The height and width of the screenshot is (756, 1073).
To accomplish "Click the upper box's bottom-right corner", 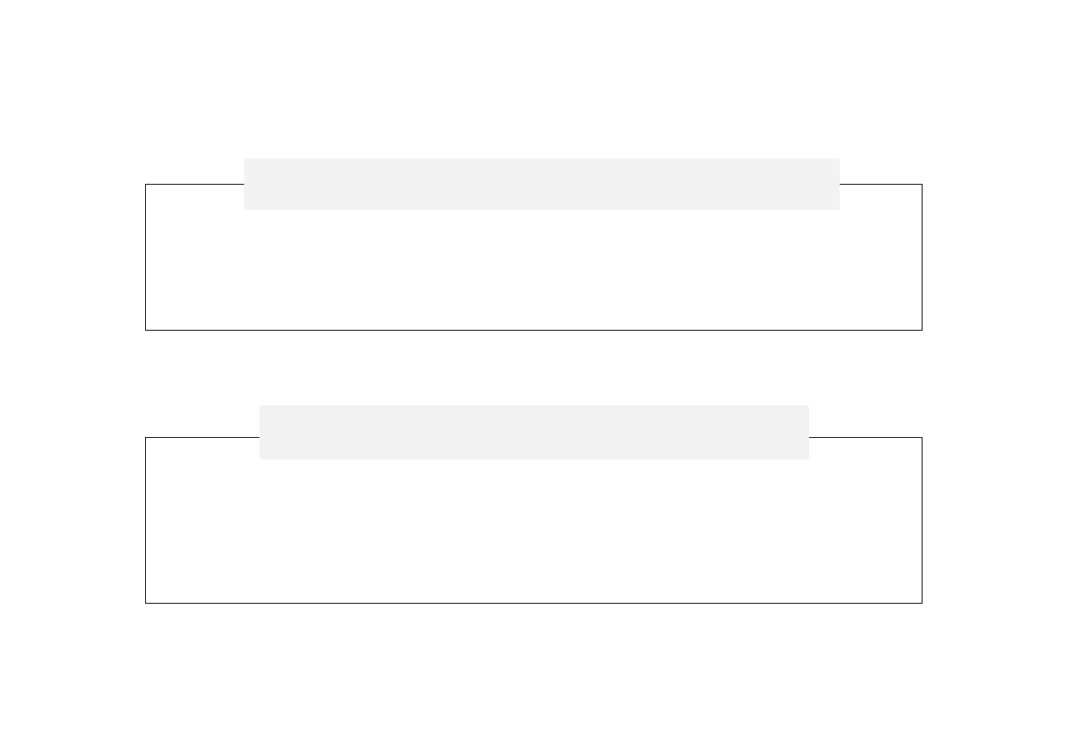I will pos(922,330).
